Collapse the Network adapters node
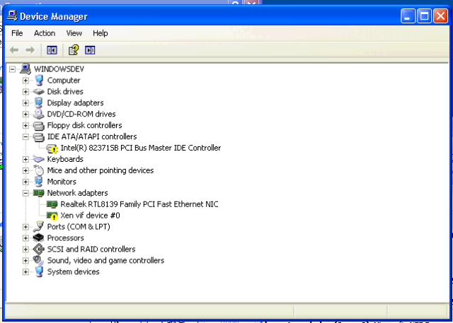This screenshot has height=323, width=453. pos(25,193)
